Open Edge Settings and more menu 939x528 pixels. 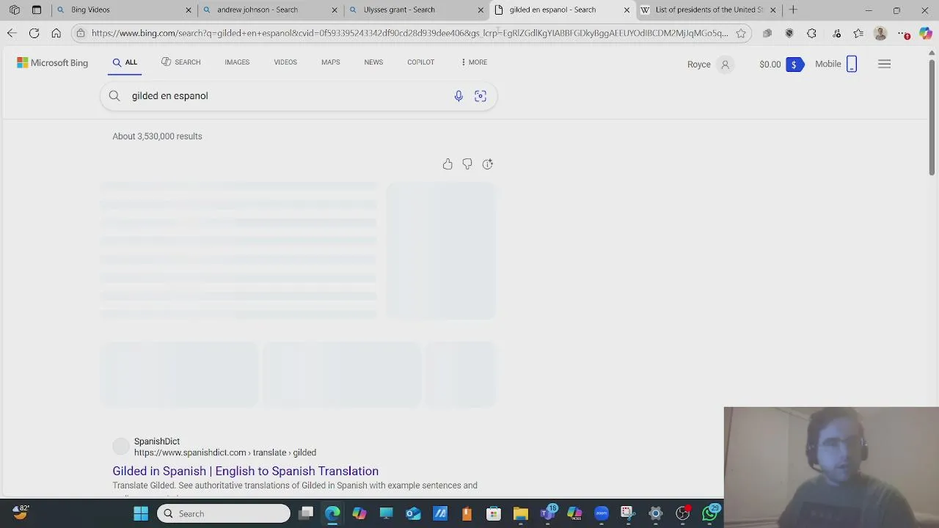click(903, 33)
